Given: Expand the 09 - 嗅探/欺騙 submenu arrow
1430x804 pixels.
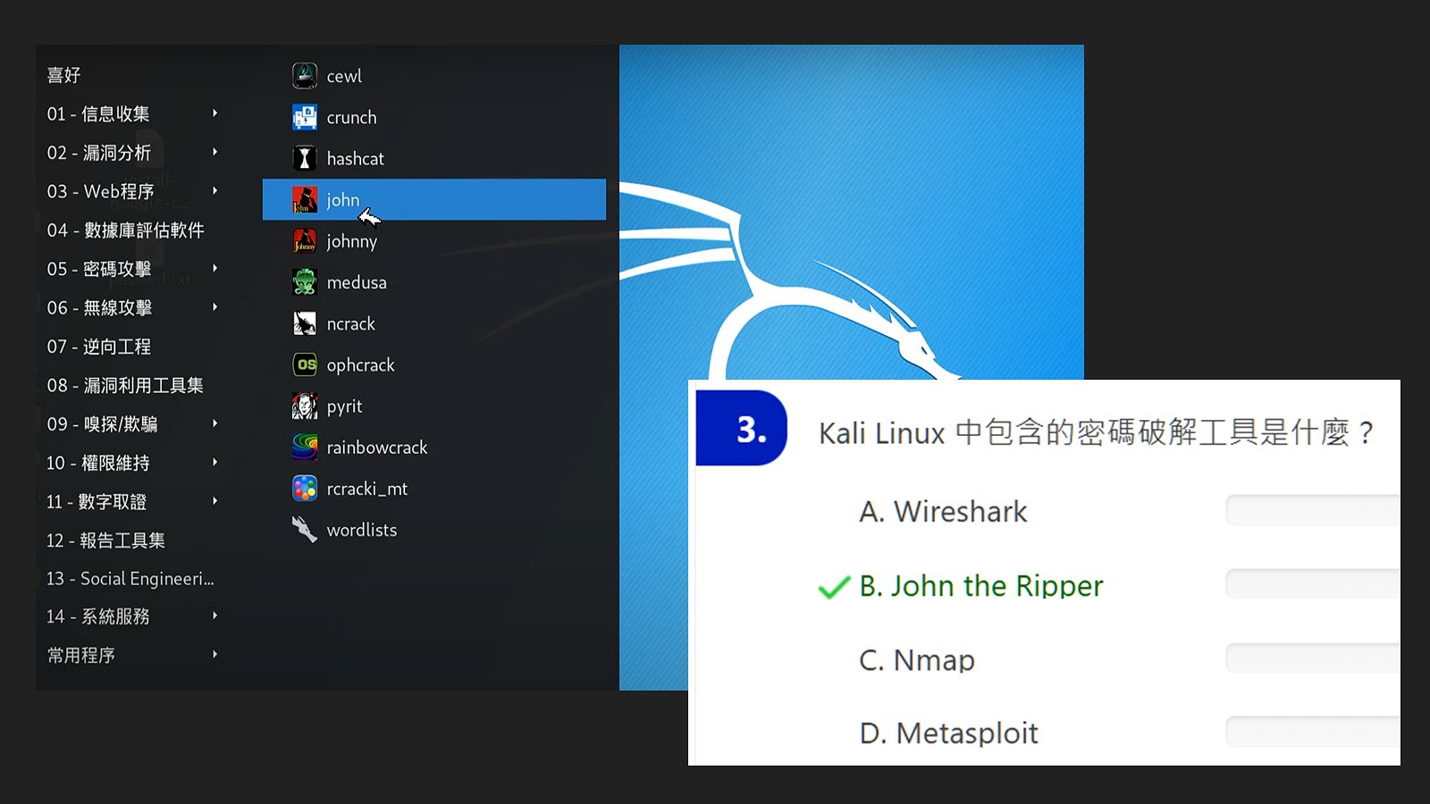Looking at the screenshot, I should coord(214,423).
